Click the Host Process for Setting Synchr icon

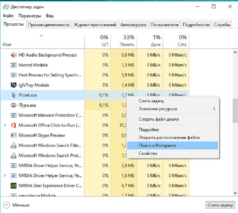point(14,75)
